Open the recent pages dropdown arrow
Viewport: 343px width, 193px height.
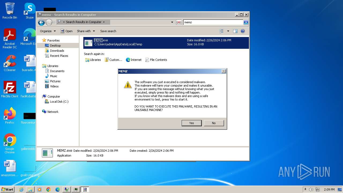pos(54,22)
